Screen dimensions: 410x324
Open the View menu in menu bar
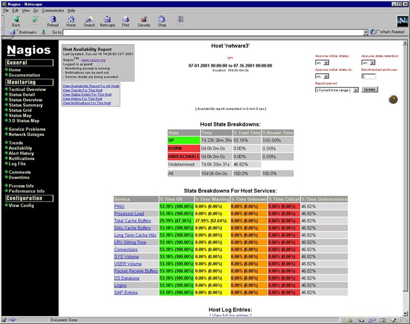26,10
